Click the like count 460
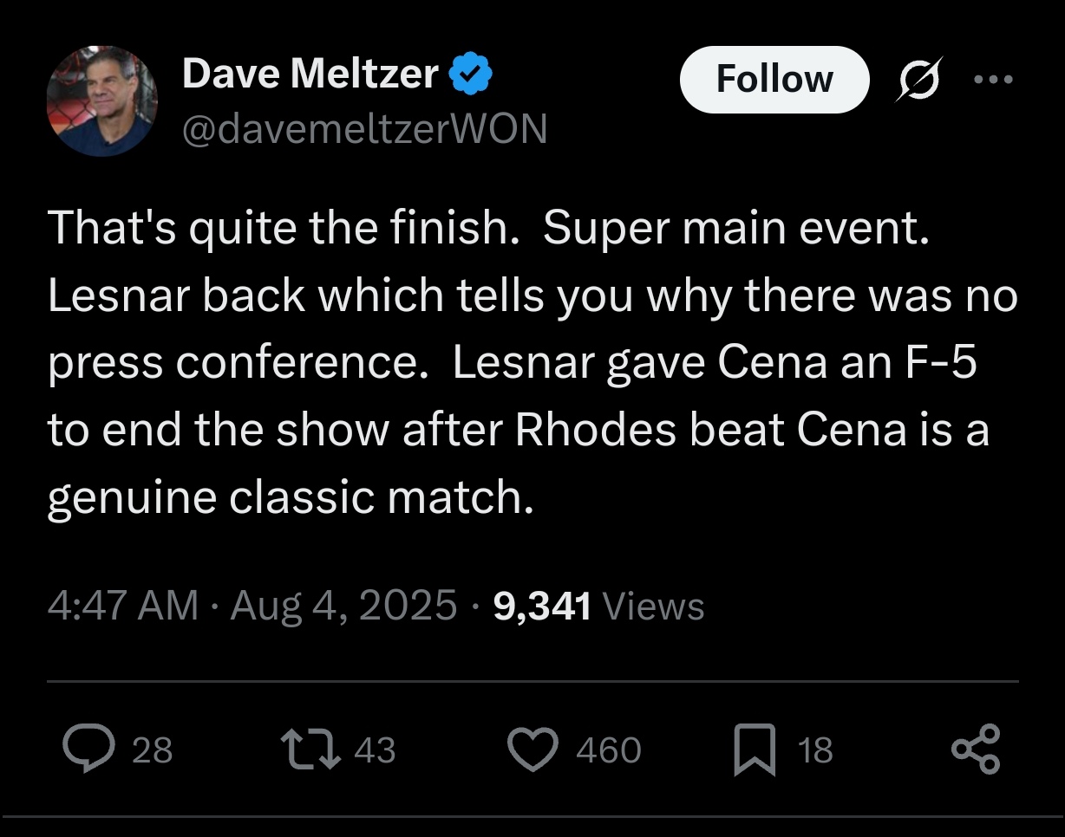Screen dimensions: 1065x837 [x=609, y=749]
